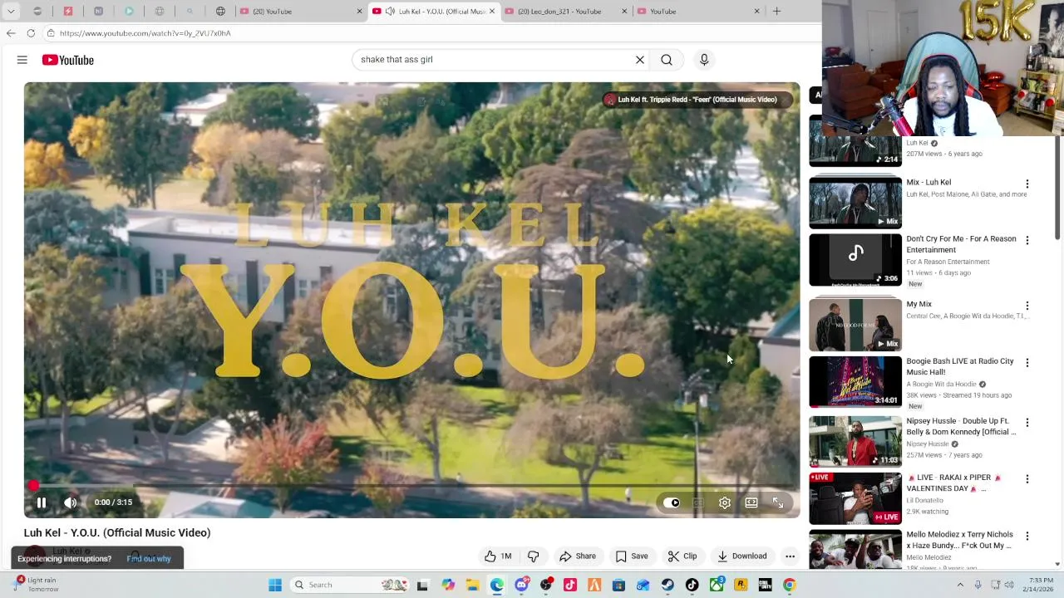The width and height of the screenshot is (1064, 598).
Task: Close the Luh Kel Y.O.U. tab
Action: pyautogui.click(x=492, y=12)
